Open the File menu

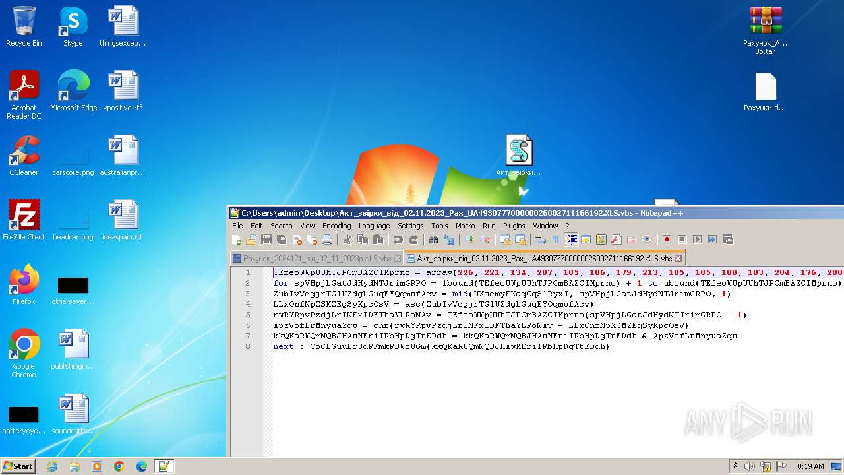pyautogui.click(x=237, y=226)
